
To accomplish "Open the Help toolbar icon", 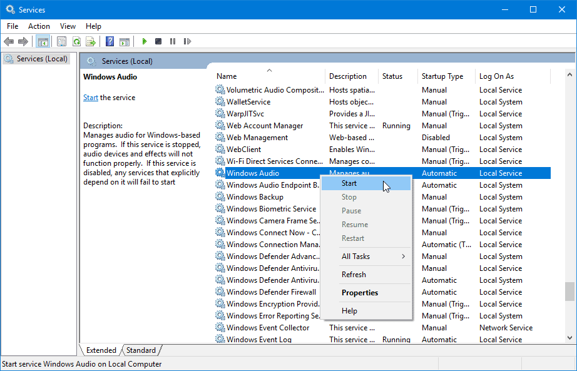I will point(110,41).
